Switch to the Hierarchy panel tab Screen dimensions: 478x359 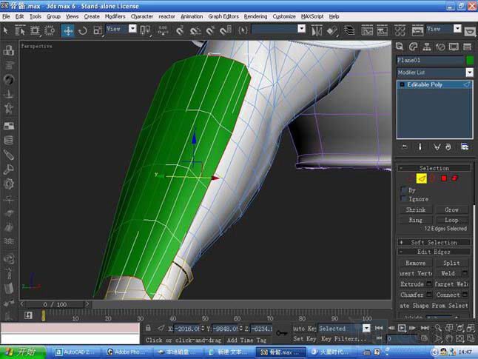(427, 47)
